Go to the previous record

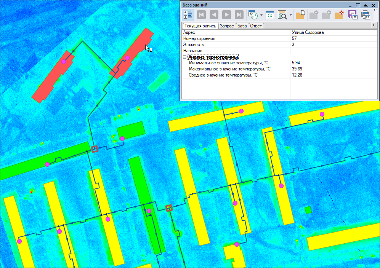click(x=214, y=15)
